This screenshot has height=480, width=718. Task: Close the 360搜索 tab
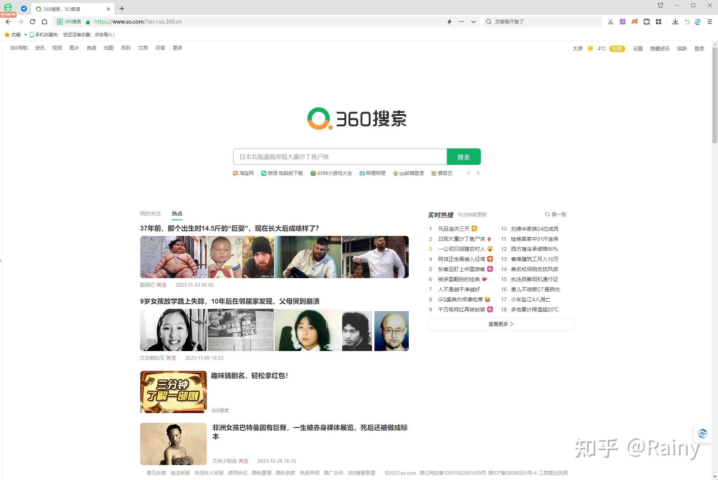pos(108,9)
